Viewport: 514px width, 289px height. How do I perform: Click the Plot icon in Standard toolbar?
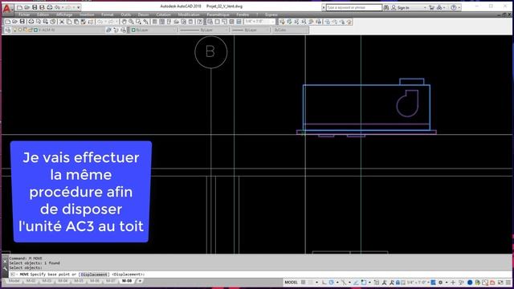(31, 22)
